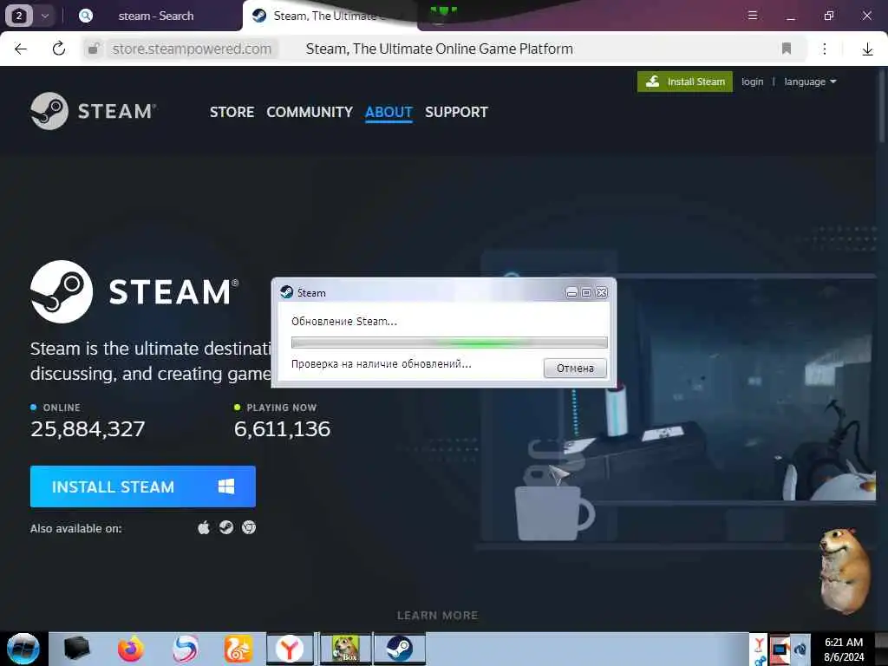Open the blue swirl browser taskbar icon

coord(185,649)
